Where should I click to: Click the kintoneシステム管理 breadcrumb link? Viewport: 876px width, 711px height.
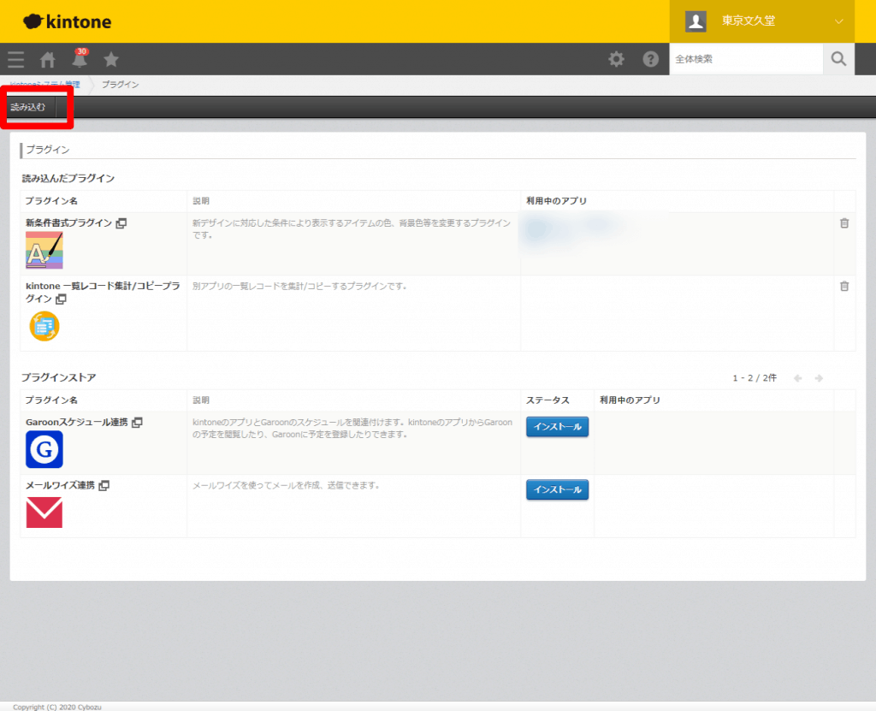pos(44,85)
